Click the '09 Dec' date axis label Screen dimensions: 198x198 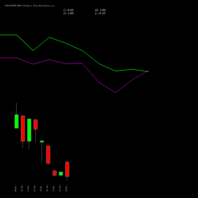tap(15, 188)
